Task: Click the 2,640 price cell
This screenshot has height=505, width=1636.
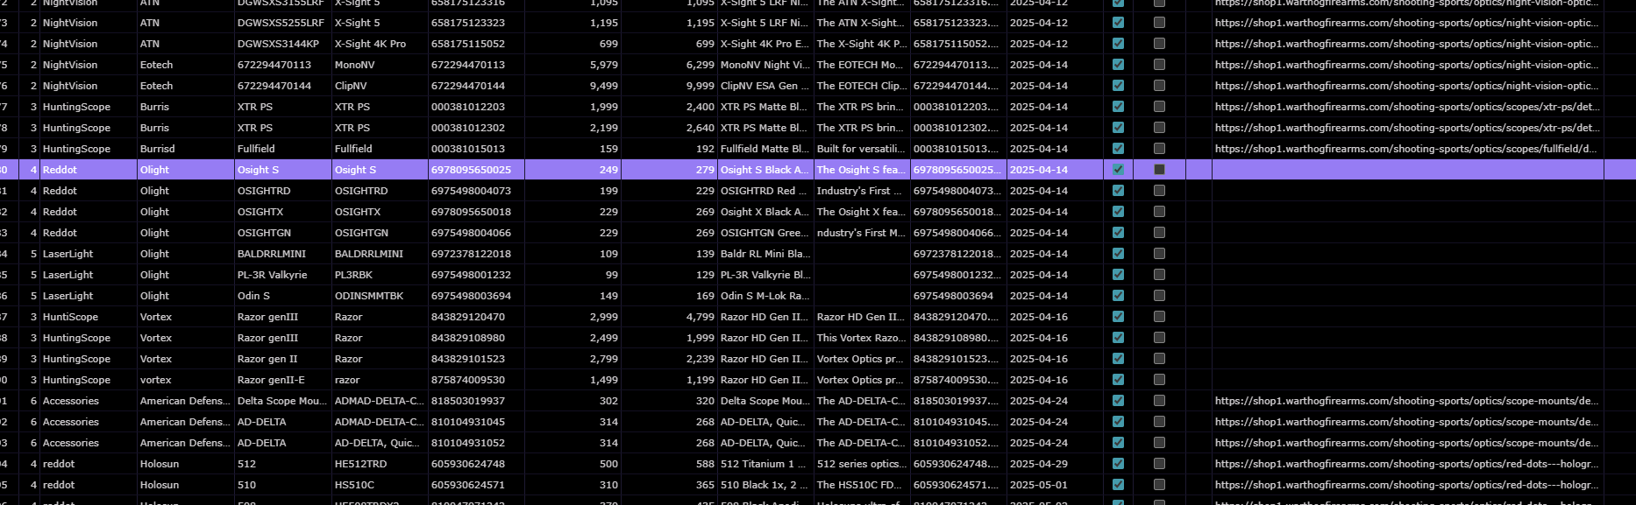Action: pos(669,128)
